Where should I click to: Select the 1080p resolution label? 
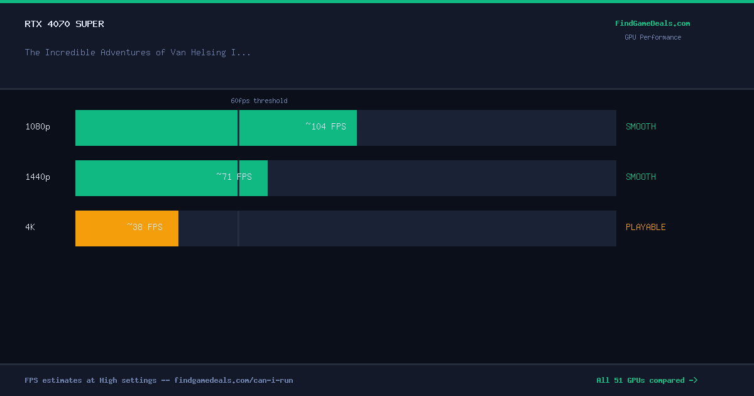pyautogui.click(x=38, y=126)
